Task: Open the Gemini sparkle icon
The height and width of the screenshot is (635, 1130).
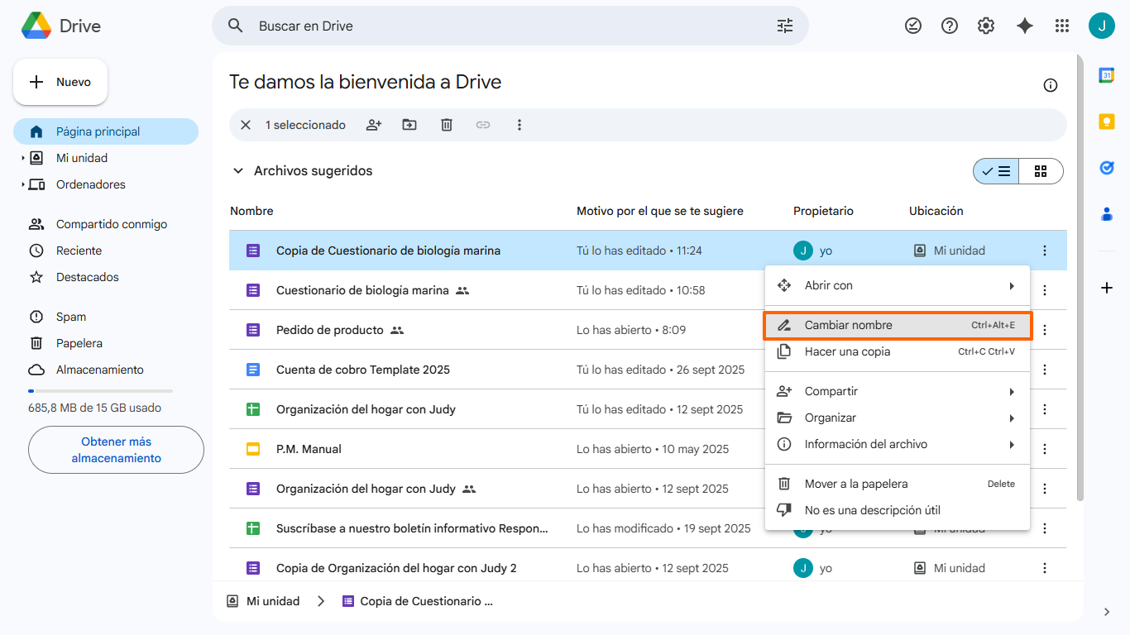Action: tap(1025, 26)
